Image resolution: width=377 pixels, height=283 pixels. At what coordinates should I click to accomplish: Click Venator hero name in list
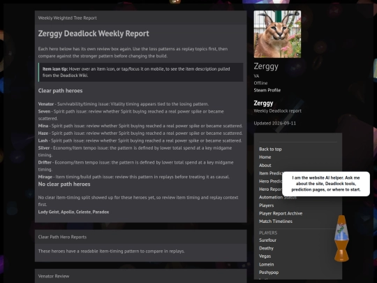point(46,104)
